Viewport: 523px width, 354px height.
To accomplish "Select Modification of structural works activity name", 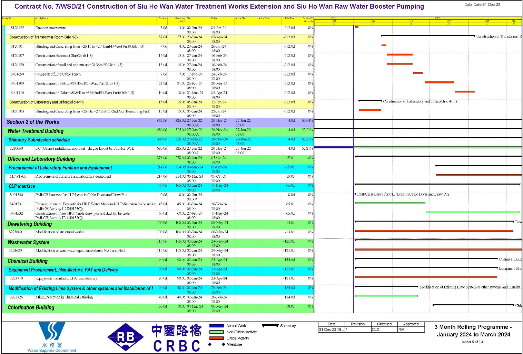I will 59,232.
